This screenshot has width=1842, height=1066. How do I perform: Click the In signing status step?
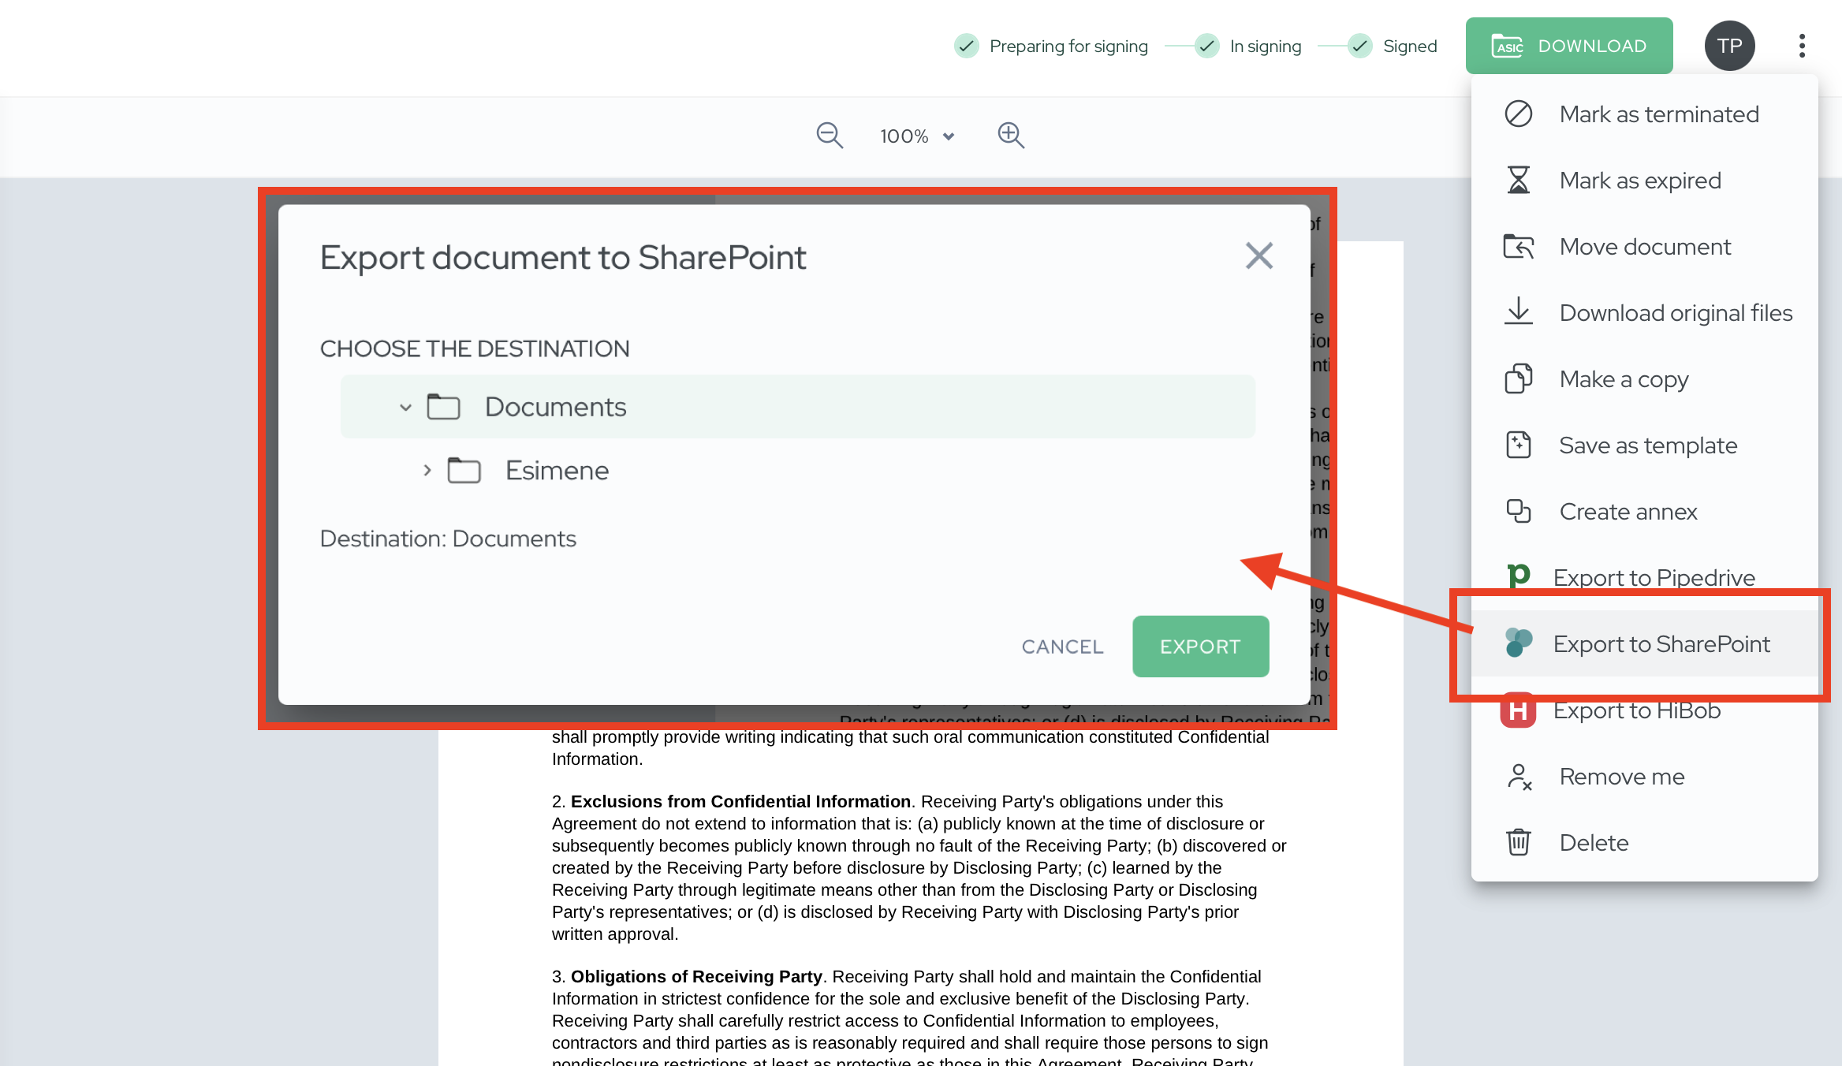point(1248,47)
